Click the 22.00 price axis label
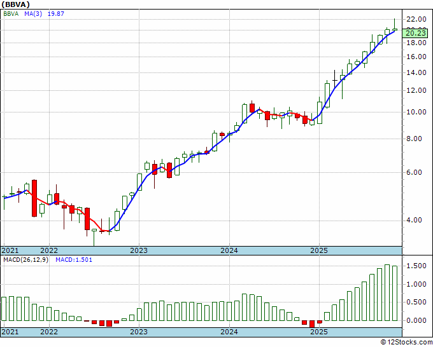 pos(416,19)
